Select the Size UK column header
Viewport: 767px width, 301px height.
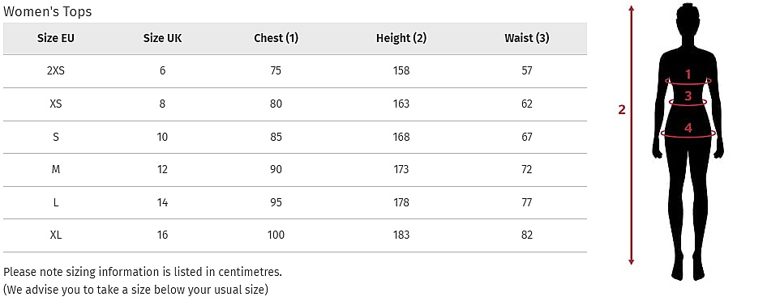point(162,38)
